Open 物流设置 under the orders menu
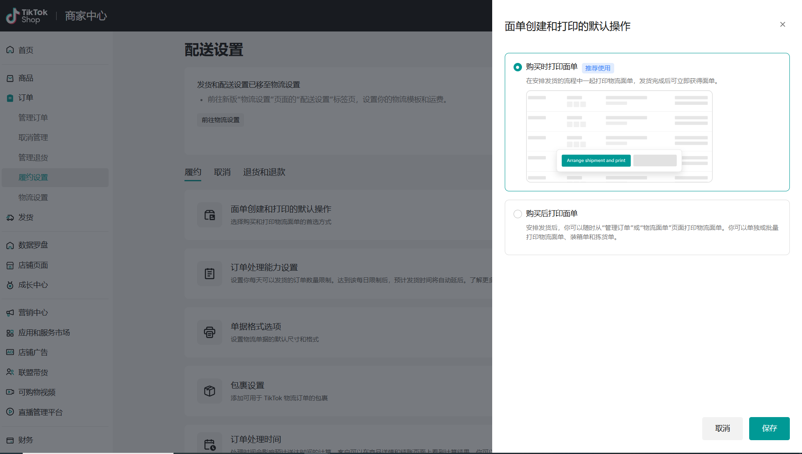The image size is (802, 454). pos(33,198)
